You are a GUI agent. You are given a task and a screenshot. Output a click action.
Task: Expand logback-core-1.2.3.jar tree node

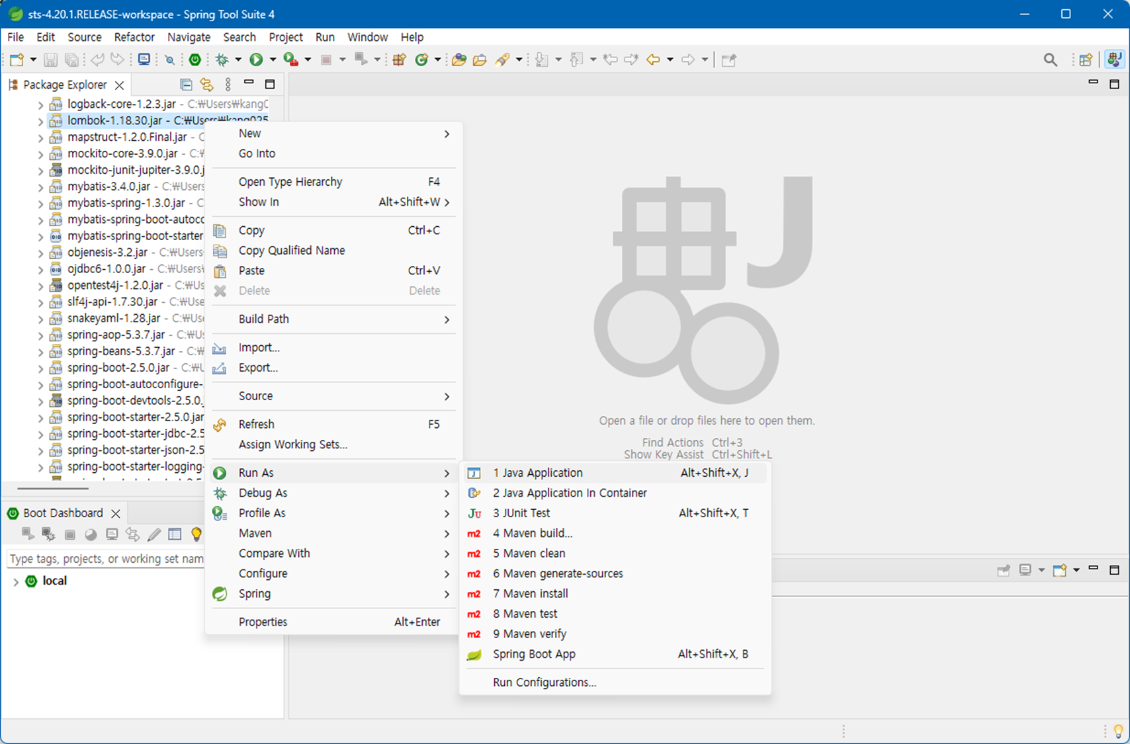click(x=40, y=104)
